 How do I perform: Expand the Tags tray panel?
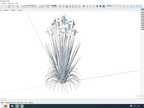click(142, 19)
